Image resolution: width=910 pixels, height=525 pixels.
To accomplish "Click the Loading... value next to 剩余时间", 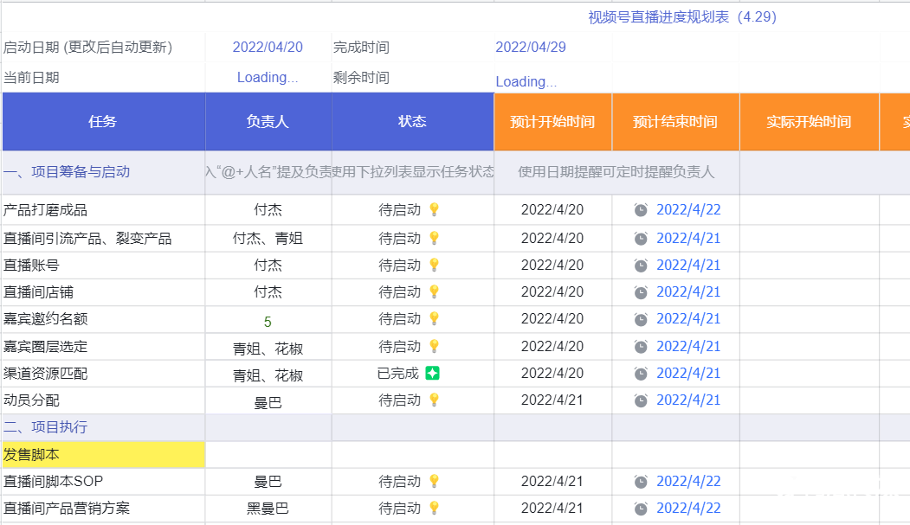I will (526, 81).
